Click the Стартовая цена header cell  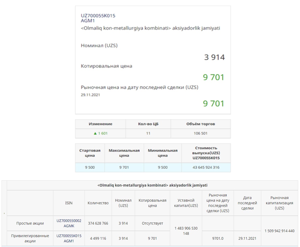90,153
